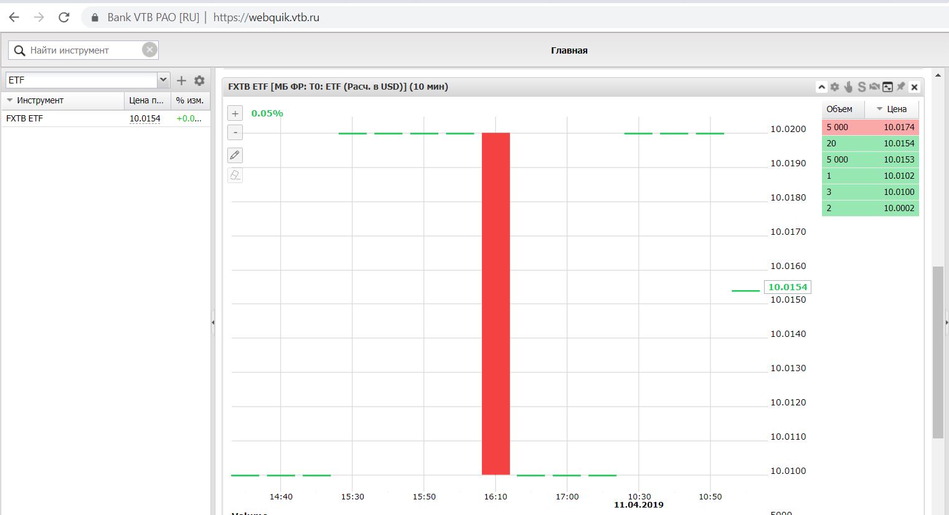Select the eraser tool on chart

pyautogui.click(x=235, y=175)
